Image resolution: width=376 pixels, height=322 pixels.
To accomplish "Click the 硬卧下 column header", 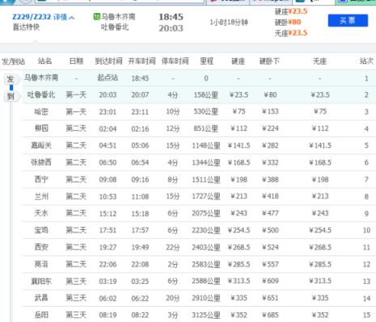I will pyautogui.click(x=269, y=61).
